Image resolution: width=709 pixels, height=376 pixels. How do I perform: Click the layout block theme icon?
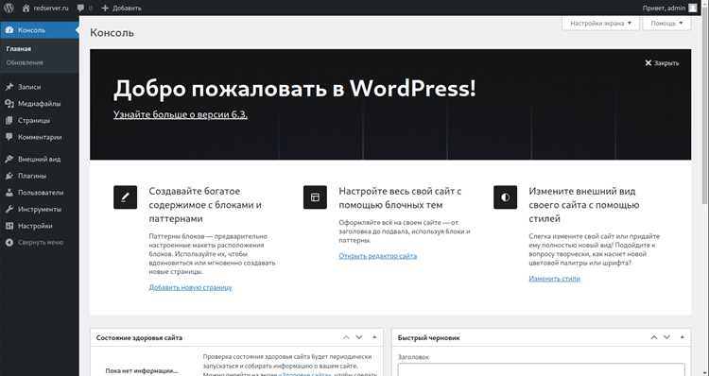(x=315, y=197)
